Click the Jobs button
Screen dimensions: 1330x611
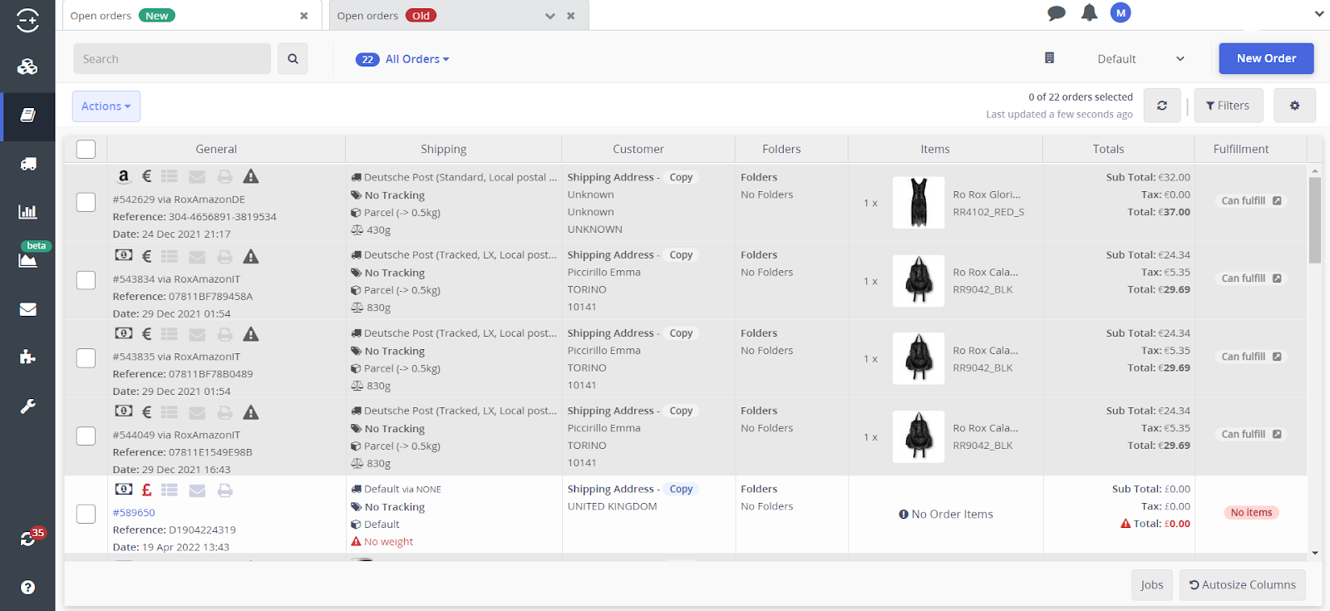pyautogui.click(x=1152, y=585)
